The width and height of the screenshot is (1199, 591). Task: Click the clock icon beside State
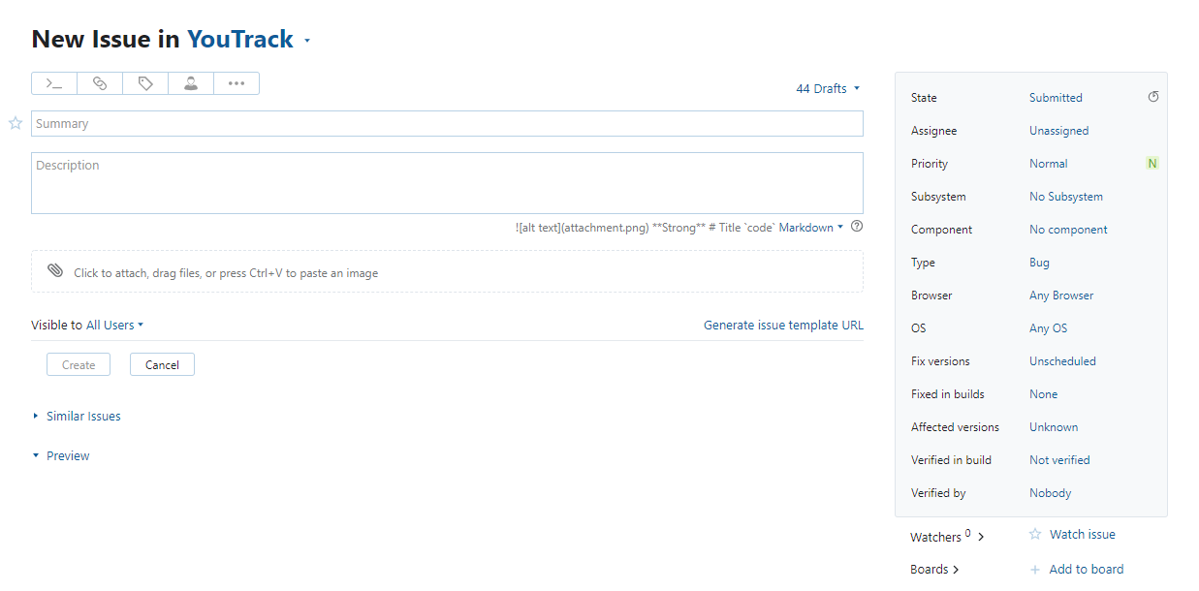[1153, 97]
